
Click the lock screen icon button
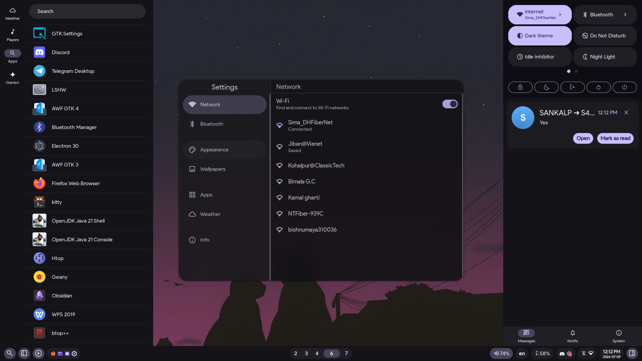pyautogui.click(x=520, y=87)
